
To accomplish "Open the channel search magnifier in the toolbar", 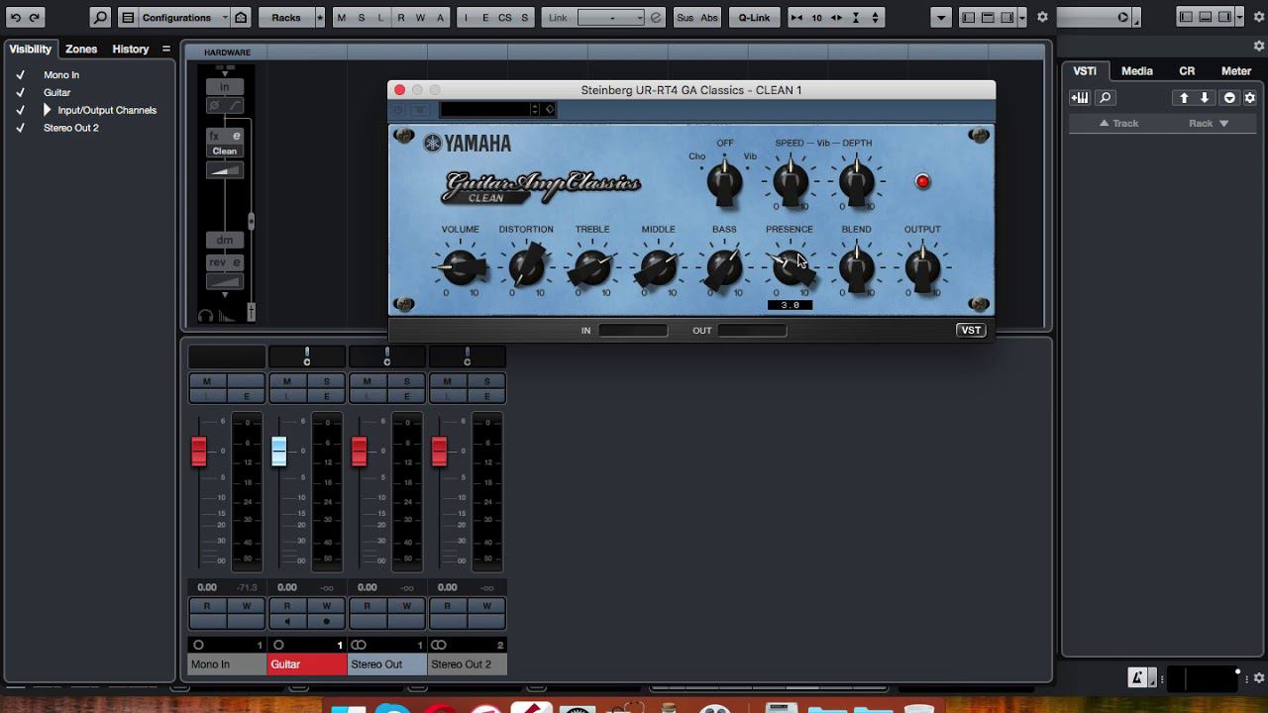I will tap(99, 17).
